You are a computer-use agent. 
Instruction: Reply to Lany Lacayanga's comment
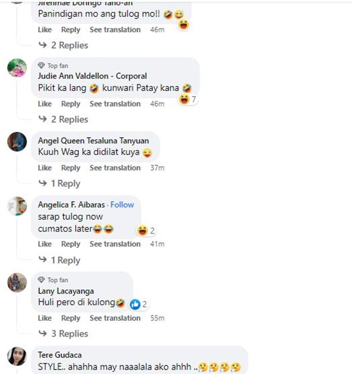70,318
